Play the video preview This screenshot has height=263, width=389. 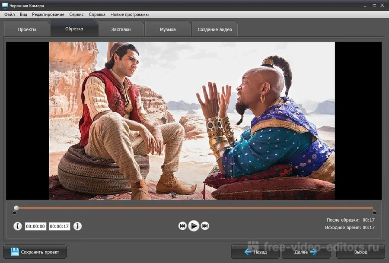[x=194, y=226]
